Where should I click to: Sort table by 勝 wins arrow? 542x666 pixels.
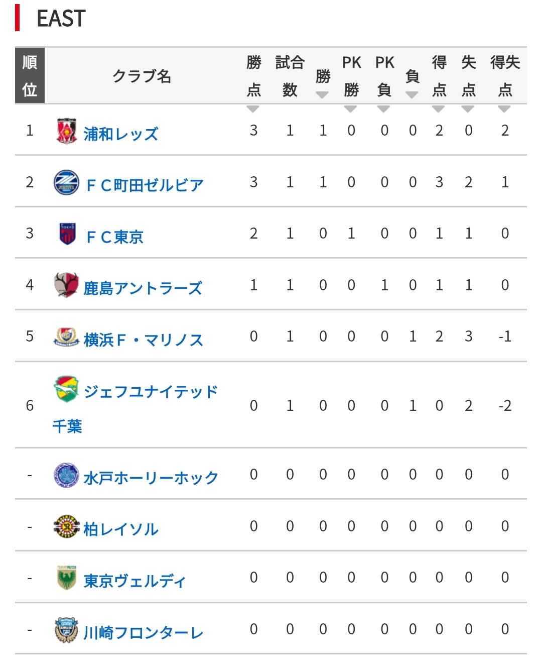[x=322, y=95]
